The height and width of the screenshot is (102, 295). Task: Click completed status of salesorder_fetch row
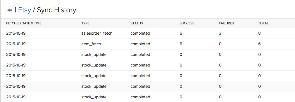click(140, 34)
